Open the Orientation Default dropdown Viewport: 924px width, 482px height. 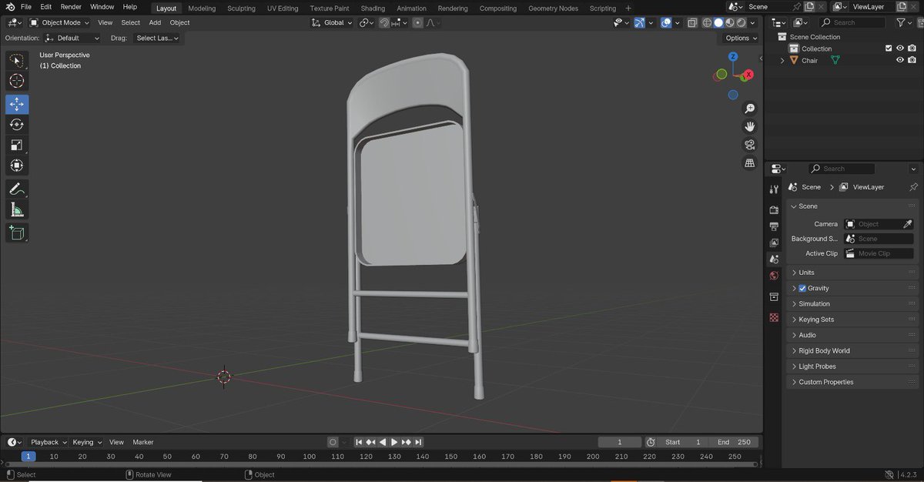[72, 38]
